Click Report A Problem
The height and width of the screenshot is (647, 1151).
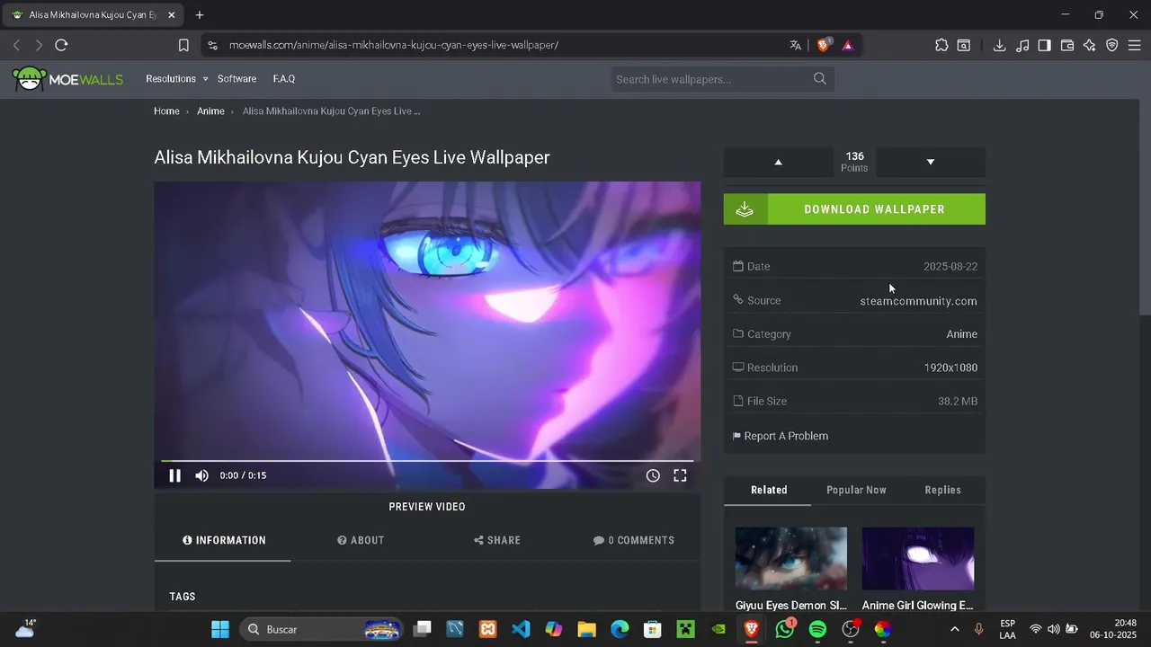(x=780, y=436)
